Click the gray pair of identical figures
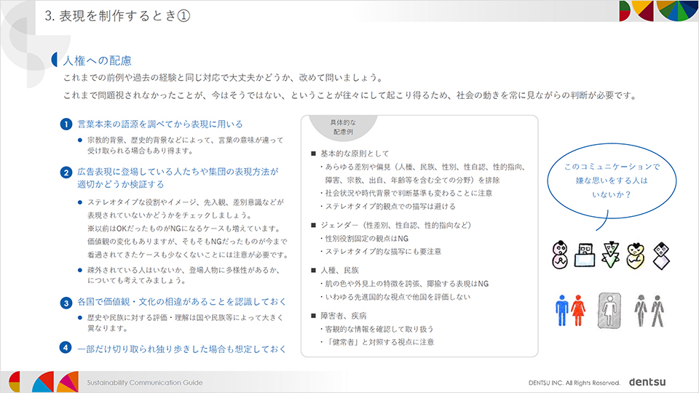Viewport: 699px width, 393px height. [x=649, y=310]
